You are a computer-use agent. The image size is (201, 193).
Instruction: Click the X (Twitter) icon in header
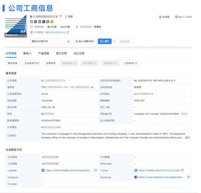44,22
